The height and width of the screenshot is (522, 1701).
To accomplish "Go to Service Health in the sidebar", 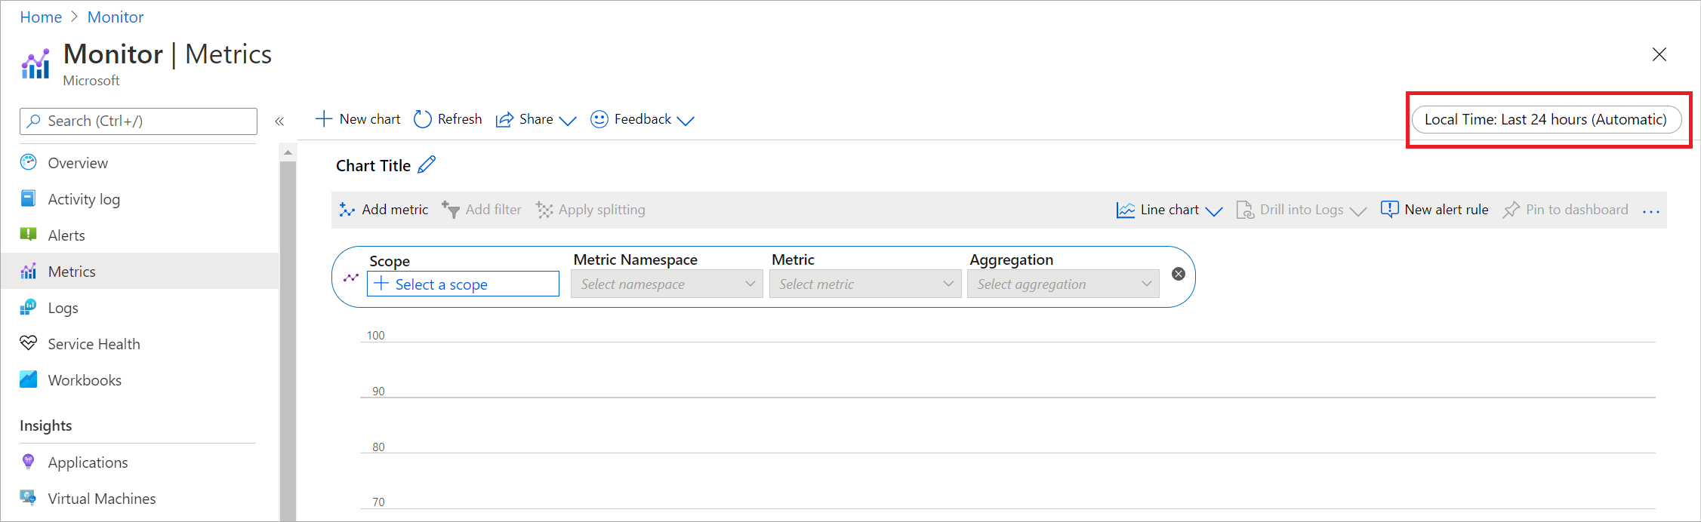I will pyautogui.click(x=94, y=344).
